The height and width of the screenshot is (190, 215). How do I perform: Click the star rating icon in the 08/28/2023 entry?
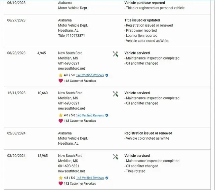[60, 75]
